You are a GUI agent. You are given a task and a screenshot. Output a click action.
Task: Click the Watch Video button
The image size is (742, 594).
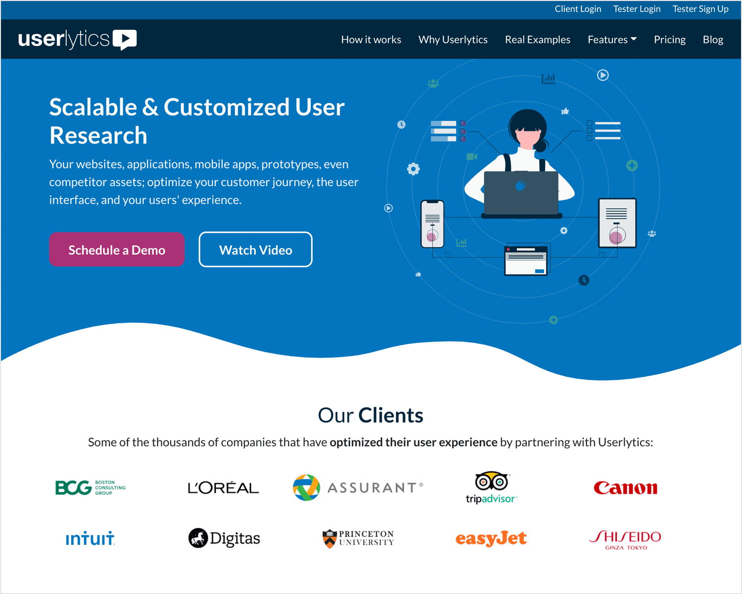coord(255,249)
